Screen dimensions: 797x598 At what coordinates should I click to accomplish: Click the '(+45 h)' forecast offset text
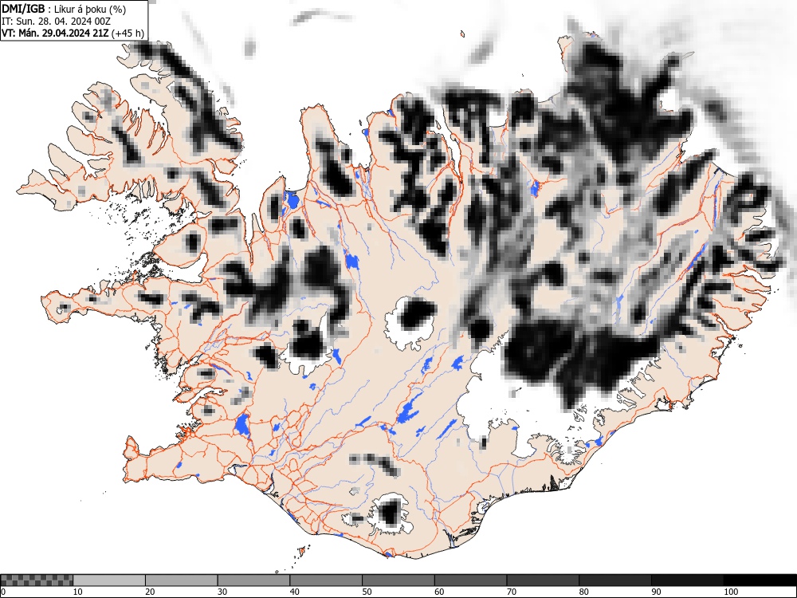click(x=128, y=33)
